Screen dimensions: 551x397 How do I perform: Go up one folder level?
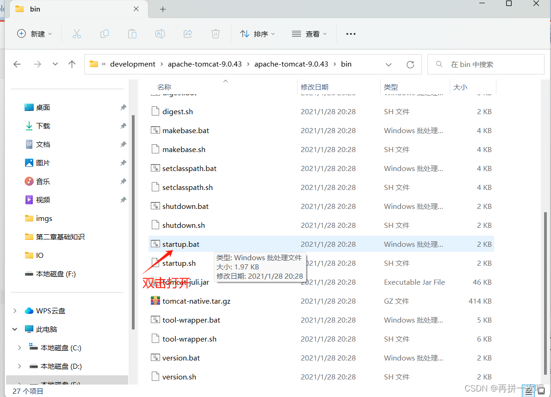point(72,64)
